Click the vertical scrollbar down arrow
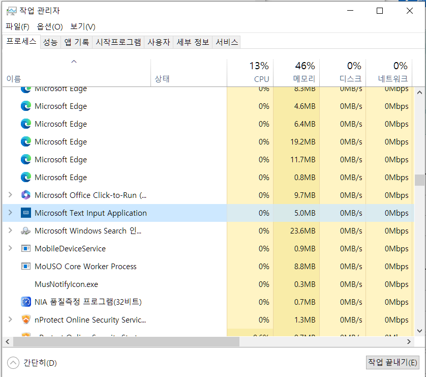Image resolution: width=426 pixels, height=377 pixels. (x=419, y=331)
